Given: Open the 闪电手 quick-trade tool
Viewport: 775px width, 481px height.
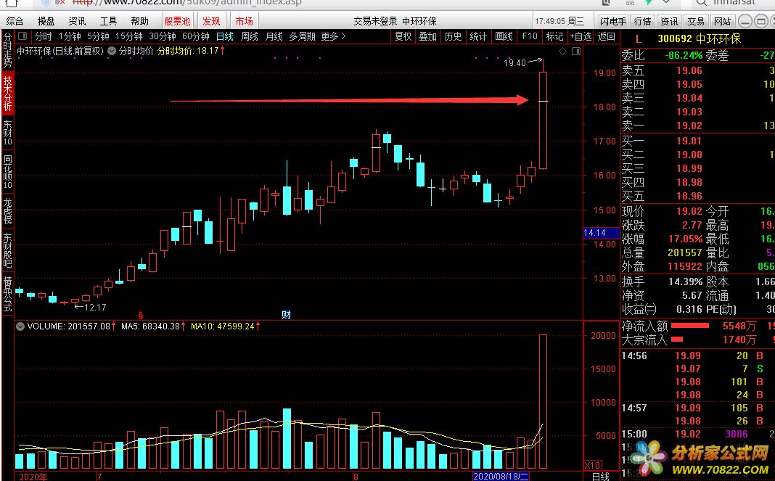Looking at the screenshot, I should 613,21.
